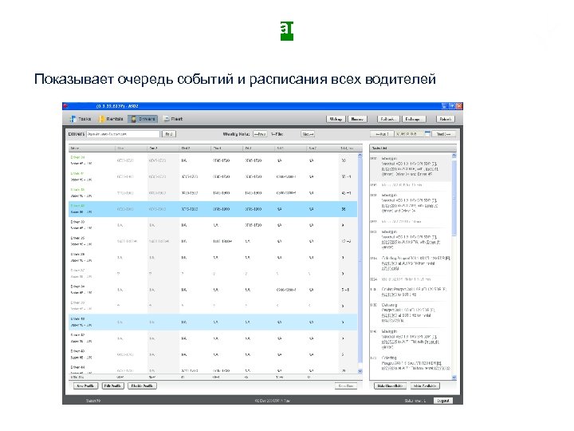Select the Delivering entry in Tasks list
Screen dimensions: 574x431
[x=411, y=313]
